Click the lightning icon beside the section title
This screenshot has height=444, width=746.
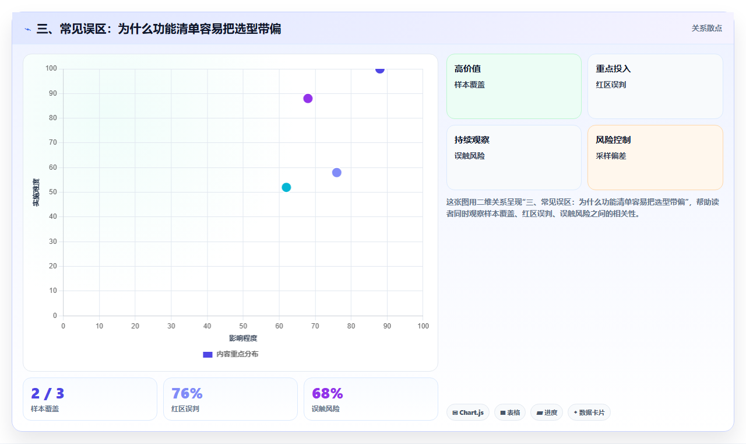tap(27, 29)
